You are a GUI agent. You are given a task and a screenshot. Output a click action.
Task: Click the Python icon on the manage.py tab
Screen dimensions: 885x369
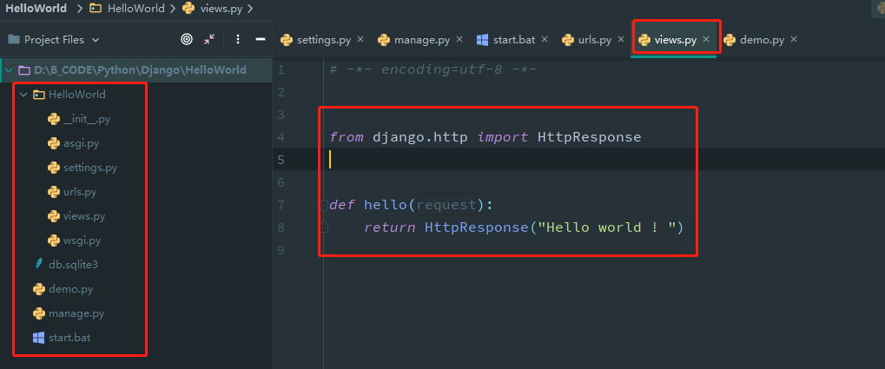pos(384,40)
